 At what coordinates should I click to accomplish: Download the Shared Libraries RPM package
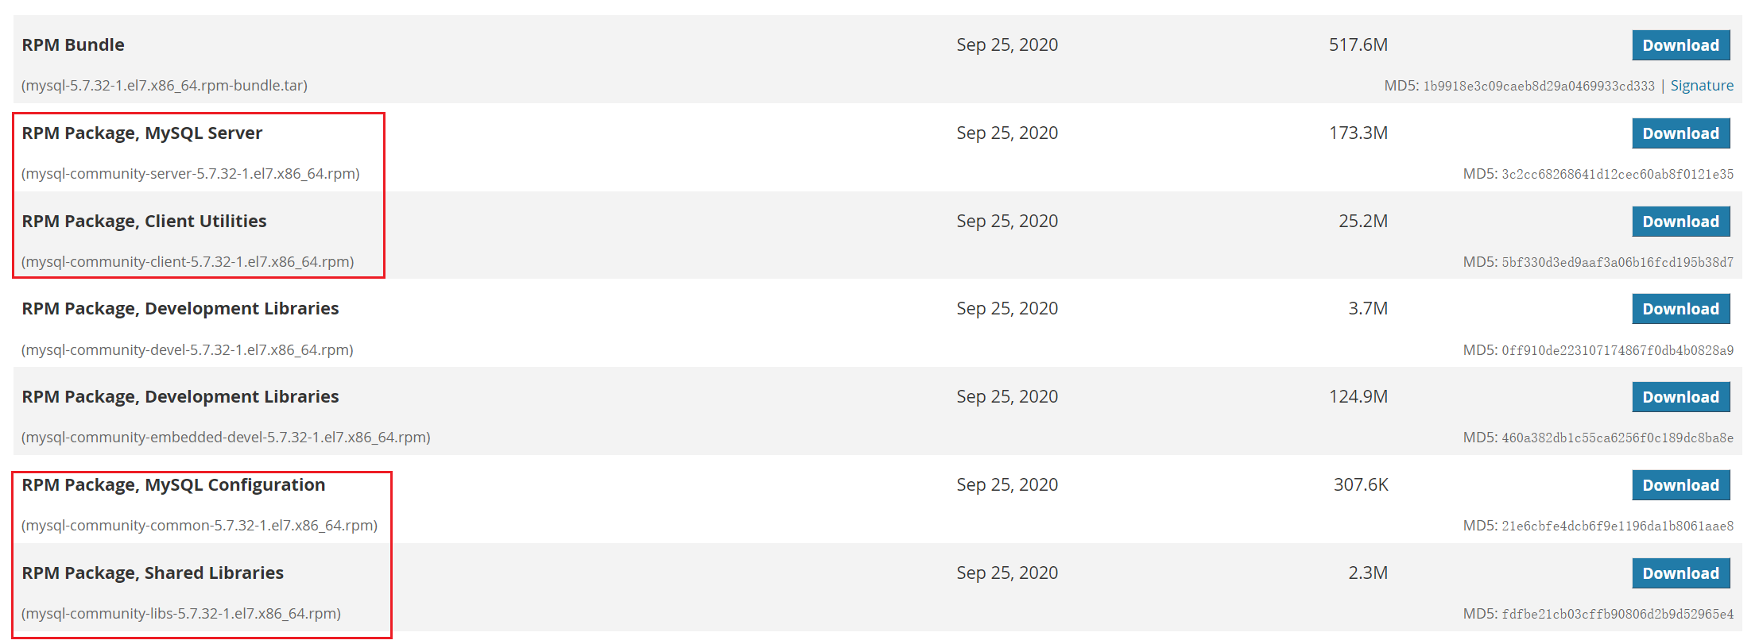click(1680, 573)
